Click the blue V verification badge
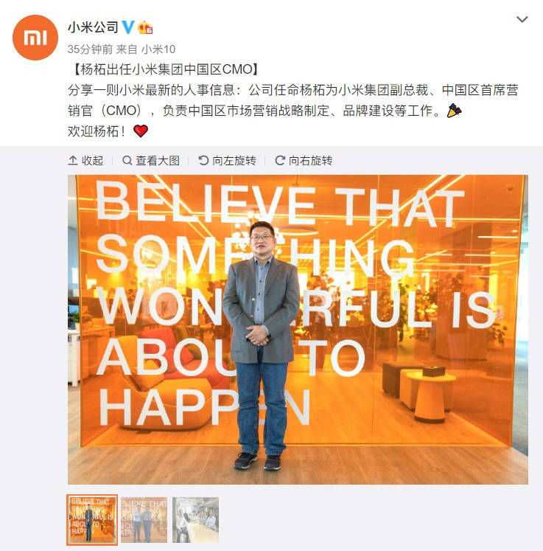Image resolution: width=543 pixels, height=551 pixels. coord(127,27)
